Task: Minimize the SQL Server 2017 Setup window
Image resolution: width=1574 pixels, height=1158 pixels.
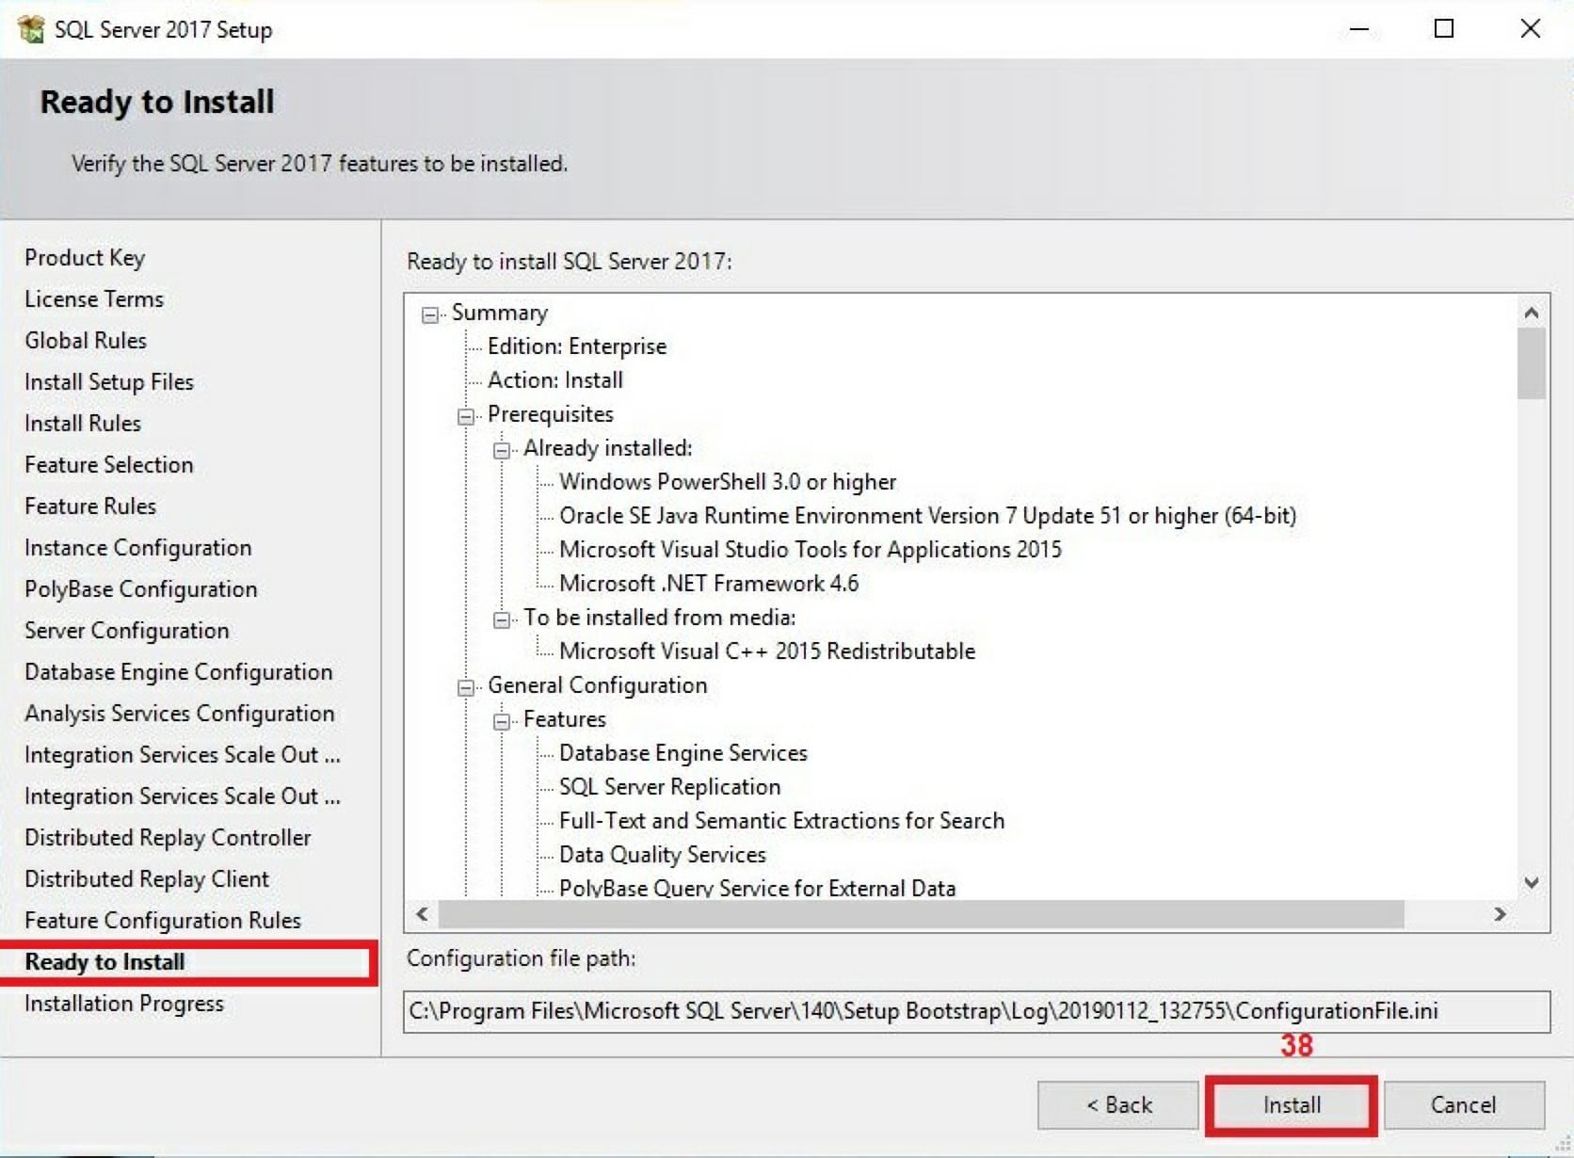Action: pyautogui.click(x=1358, y=29)
